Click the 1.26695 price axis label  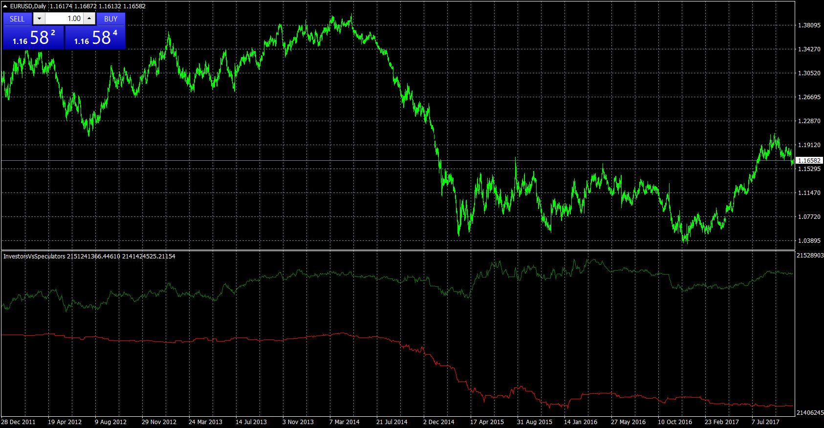coord(809,97)
